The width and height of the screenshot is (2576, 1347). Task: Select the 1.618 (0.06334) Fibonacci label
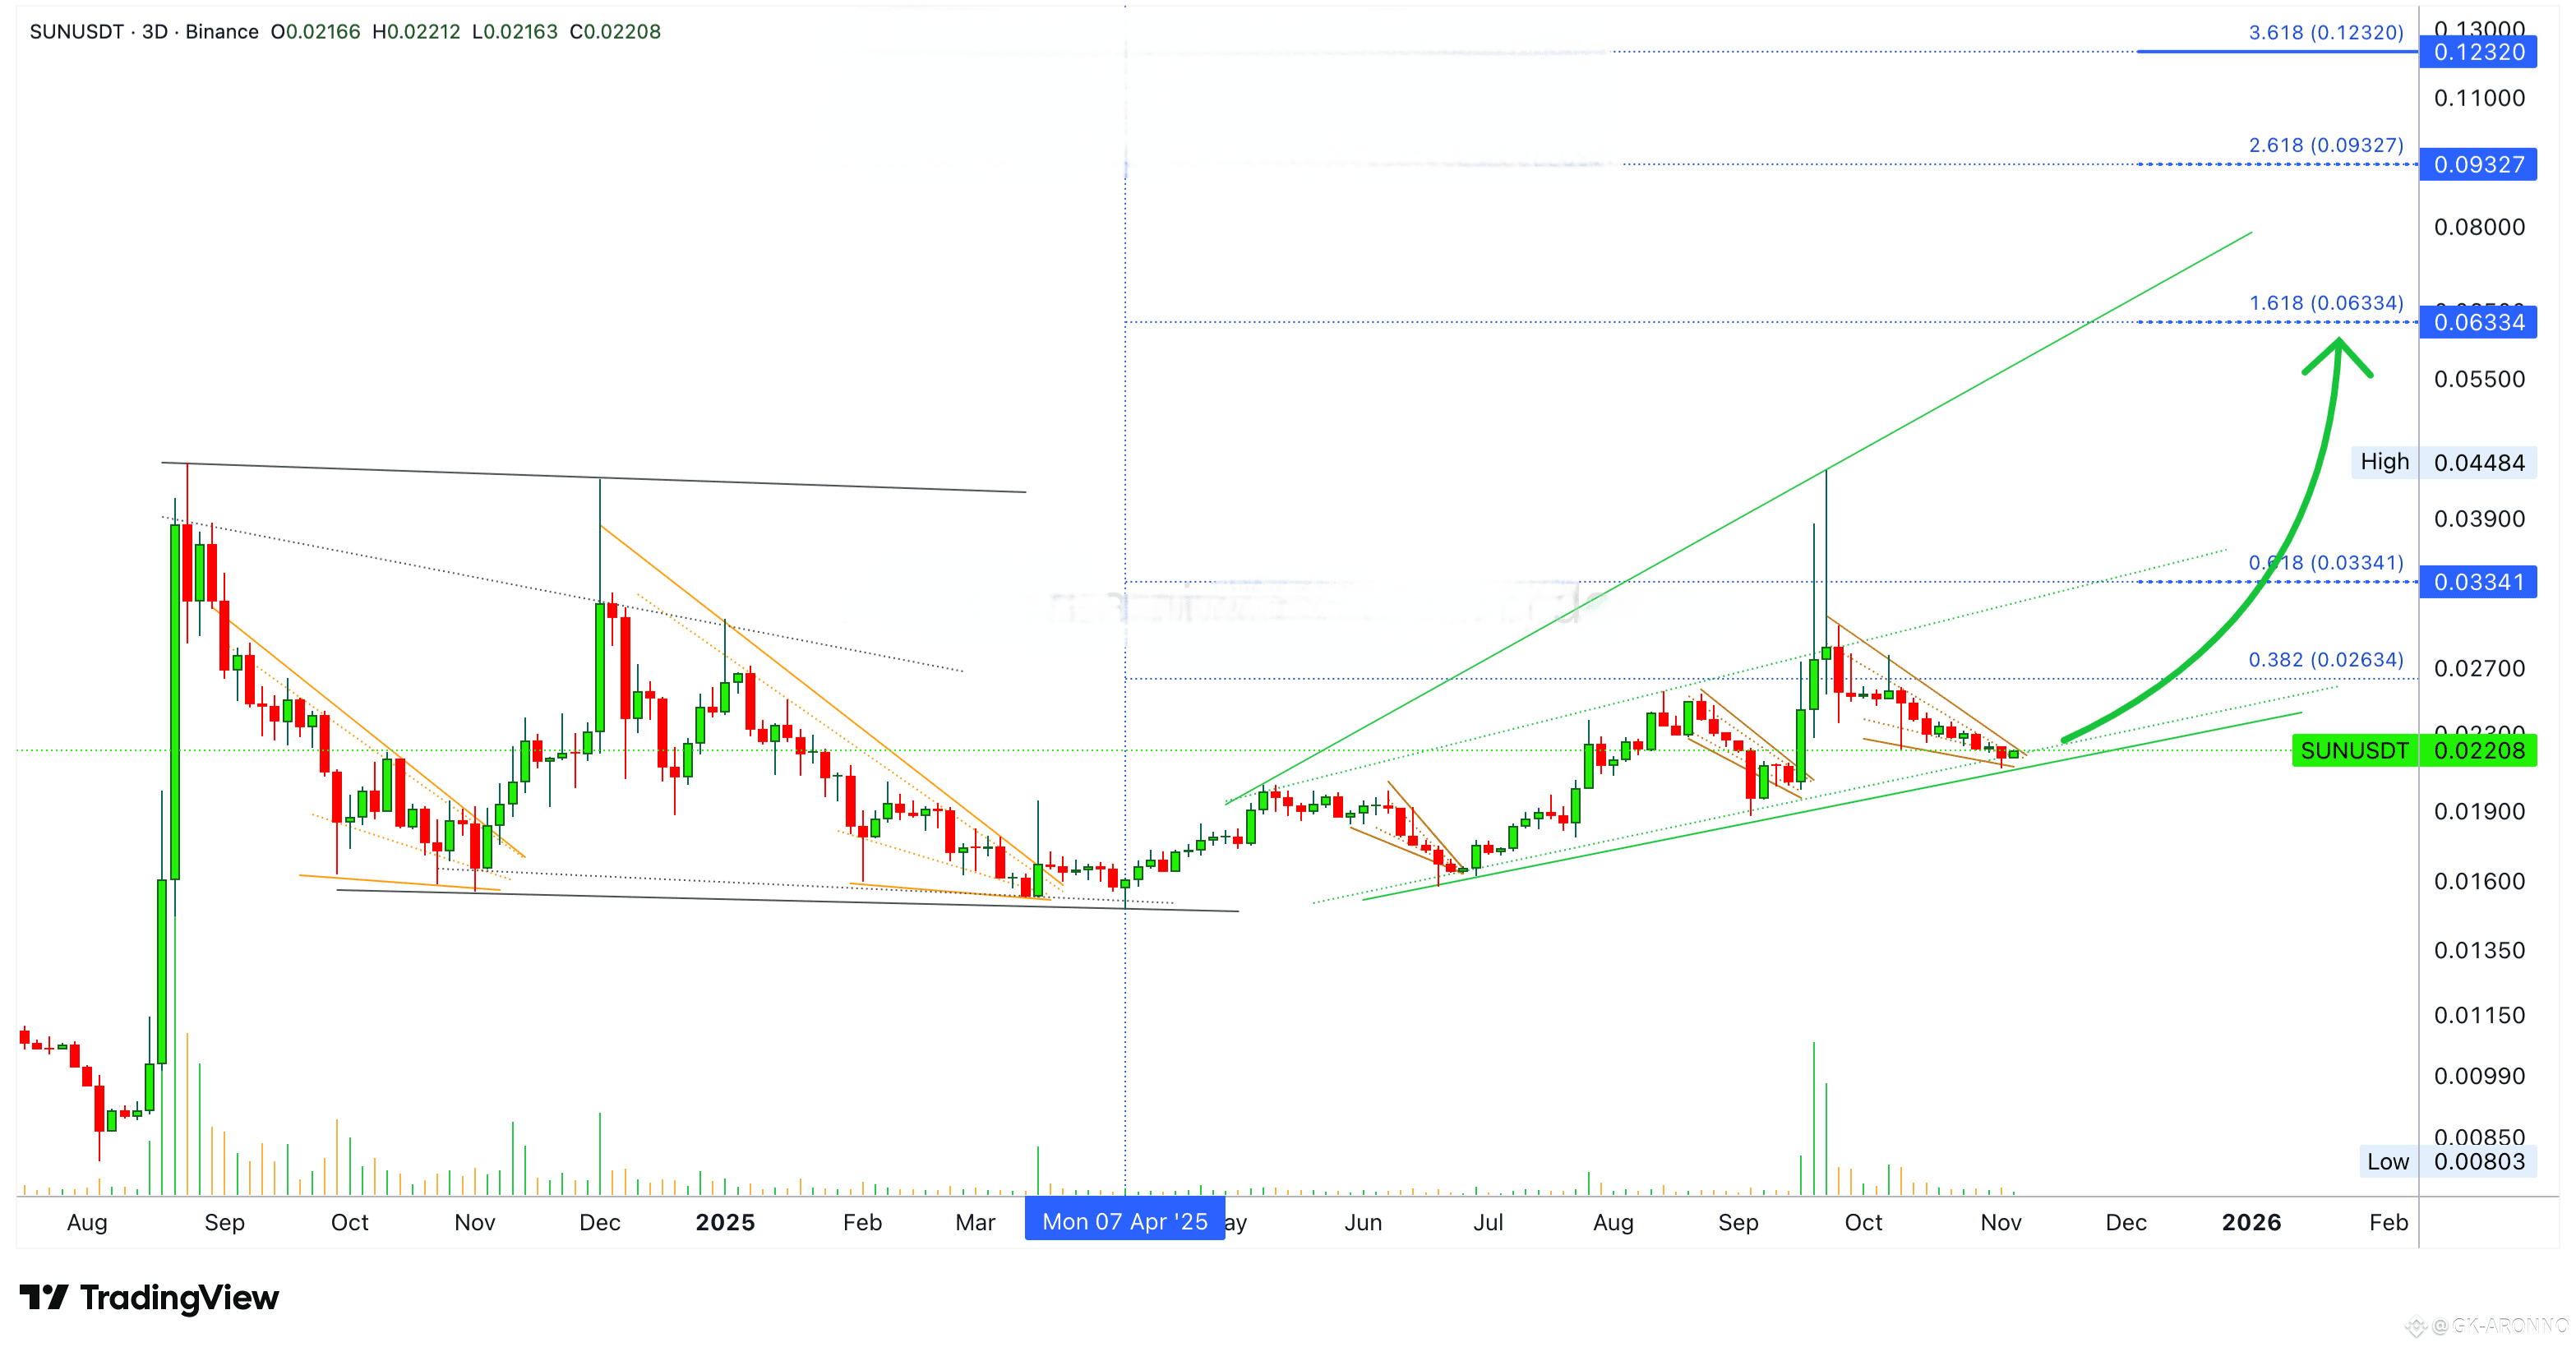(x=2325, y=303)
